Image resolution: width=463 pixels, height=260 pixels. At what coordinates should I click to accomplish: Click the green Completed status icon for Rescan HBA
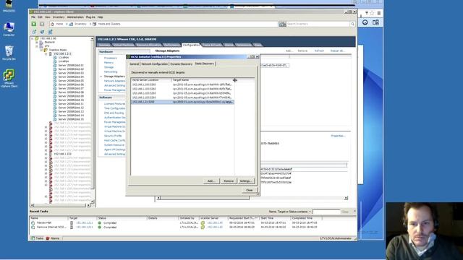[x=100, y=223]
